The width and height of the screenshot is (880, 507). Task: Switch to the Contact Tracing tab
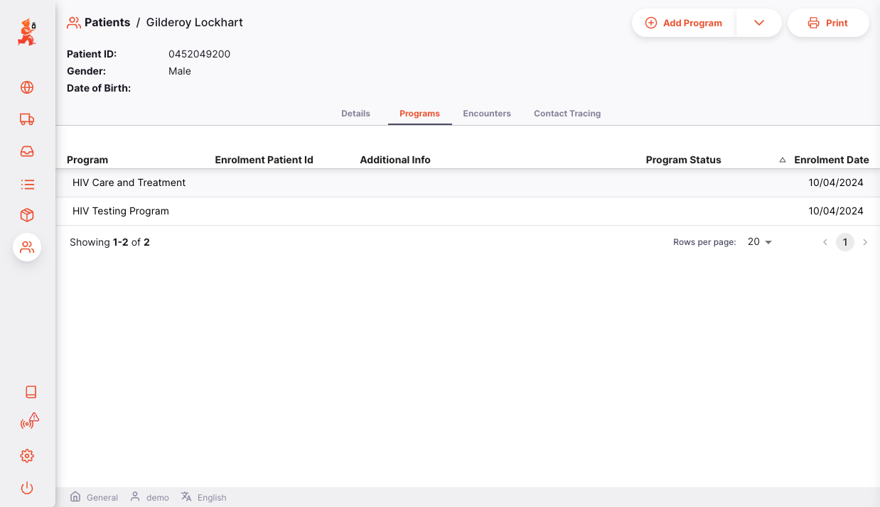567,114
